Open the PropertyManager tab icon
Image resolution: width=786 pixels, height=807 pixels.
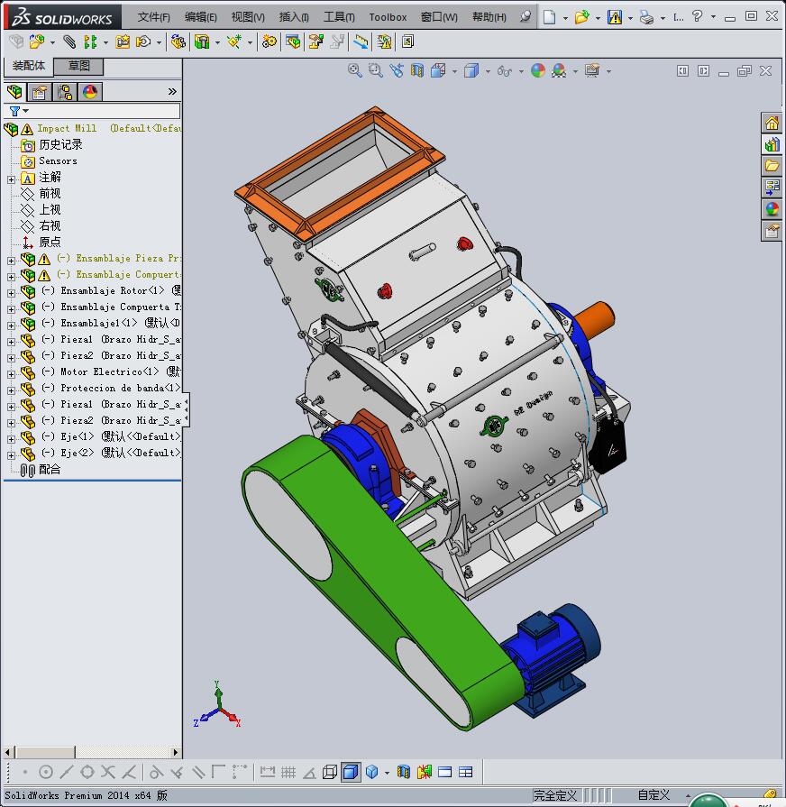coord(40,92)
